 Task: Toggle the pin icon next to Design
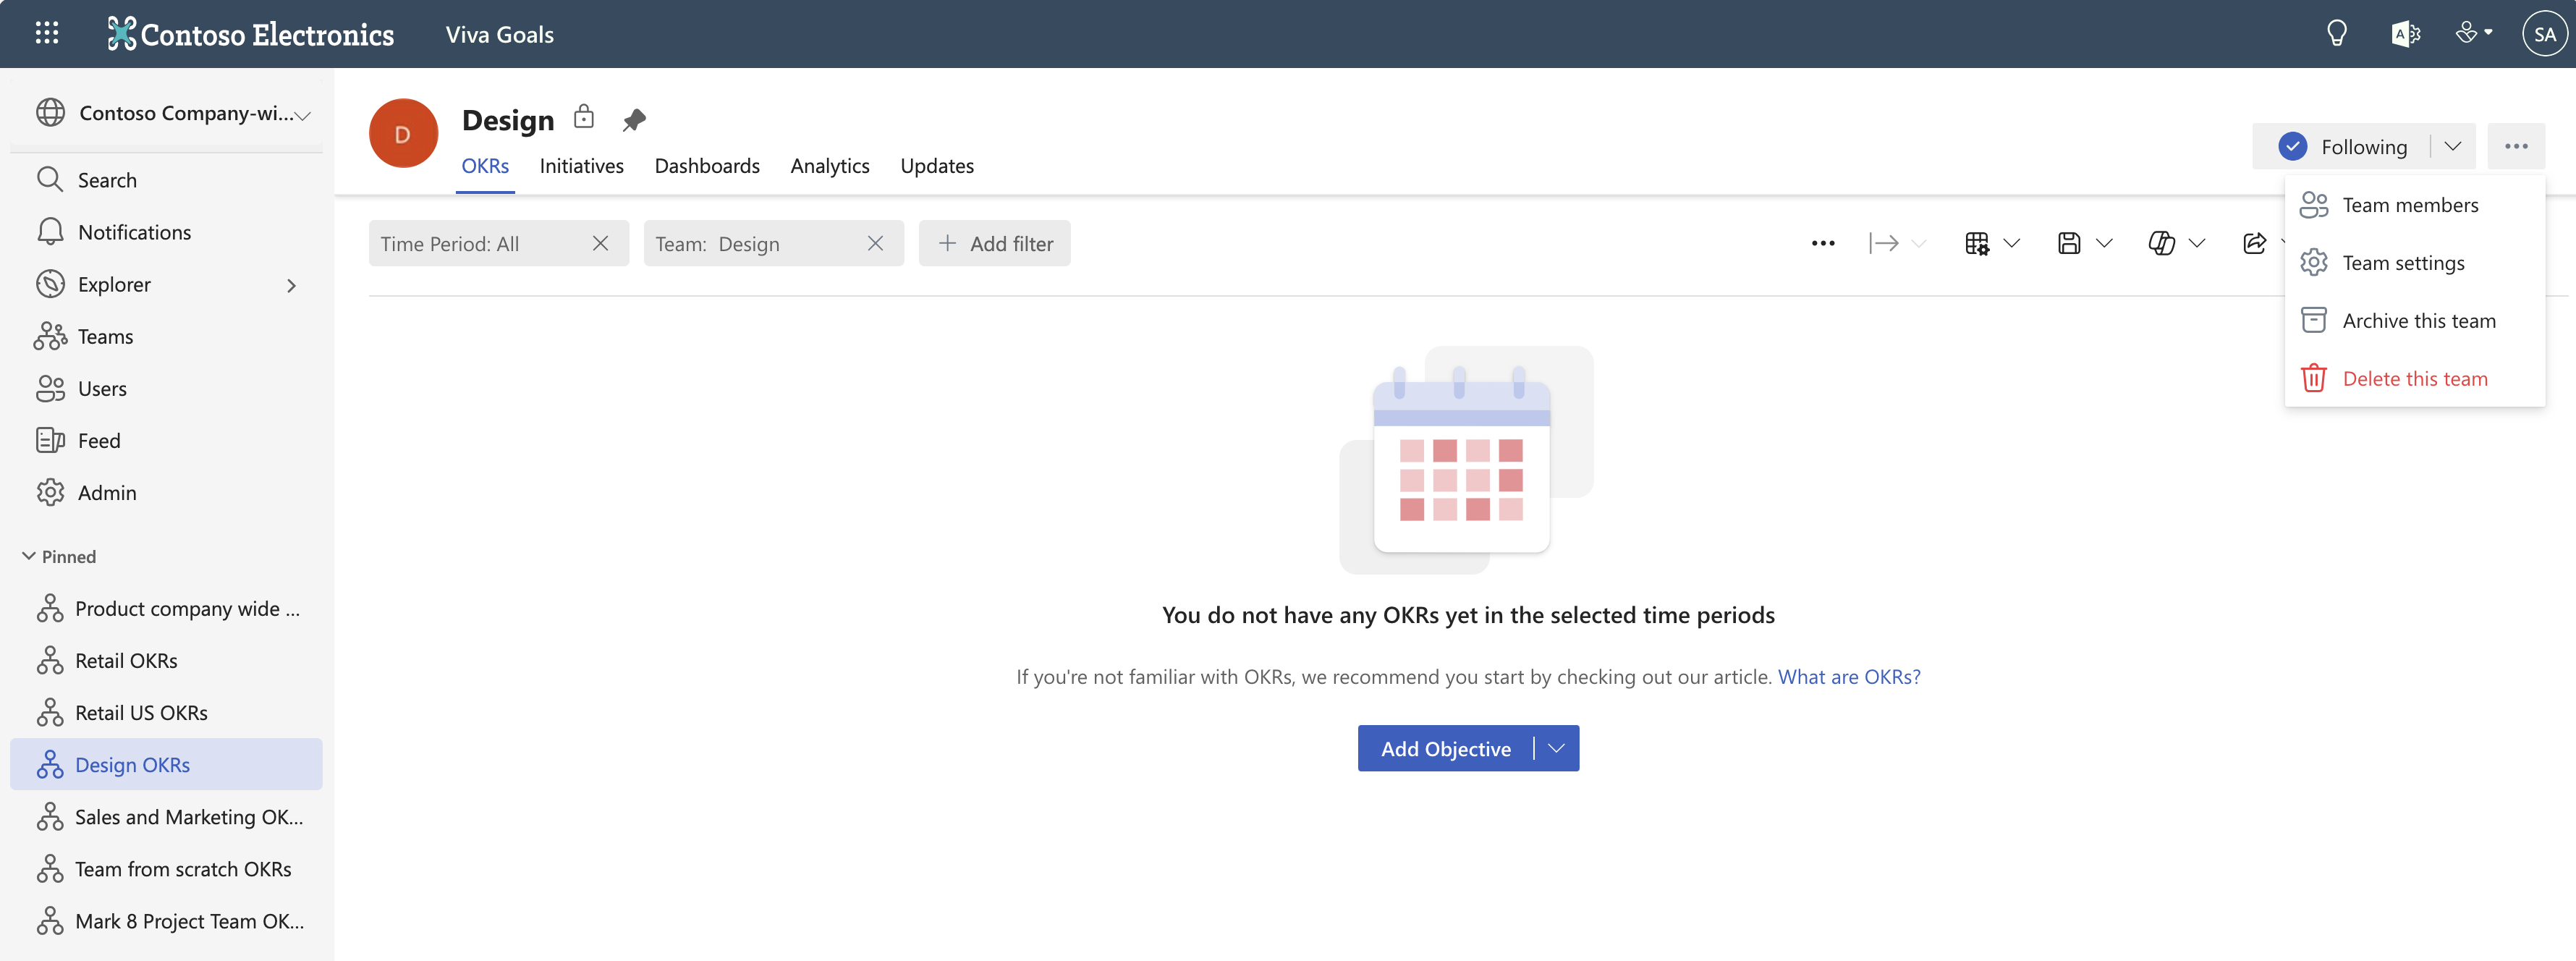pyautogui.click(x=634, y=120)
